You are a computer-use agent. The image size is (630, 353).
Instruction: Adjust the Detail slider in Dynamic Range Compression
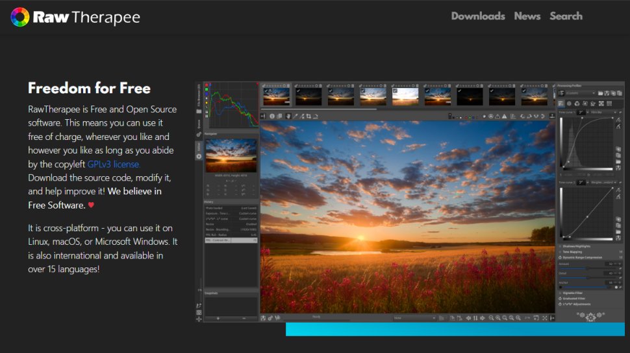588,278
